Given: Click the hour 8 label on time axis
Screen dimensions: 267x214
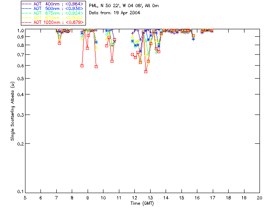Looking at the screenshot, I should 72,198.
